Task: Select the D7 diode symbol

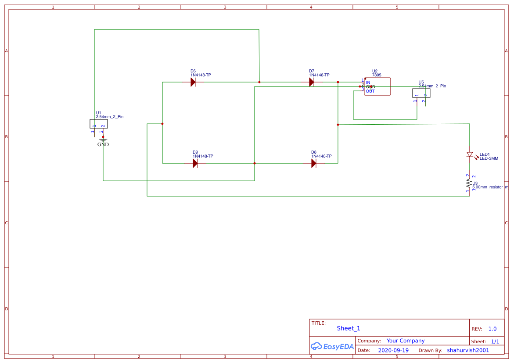Action: (x=312, y=82)
